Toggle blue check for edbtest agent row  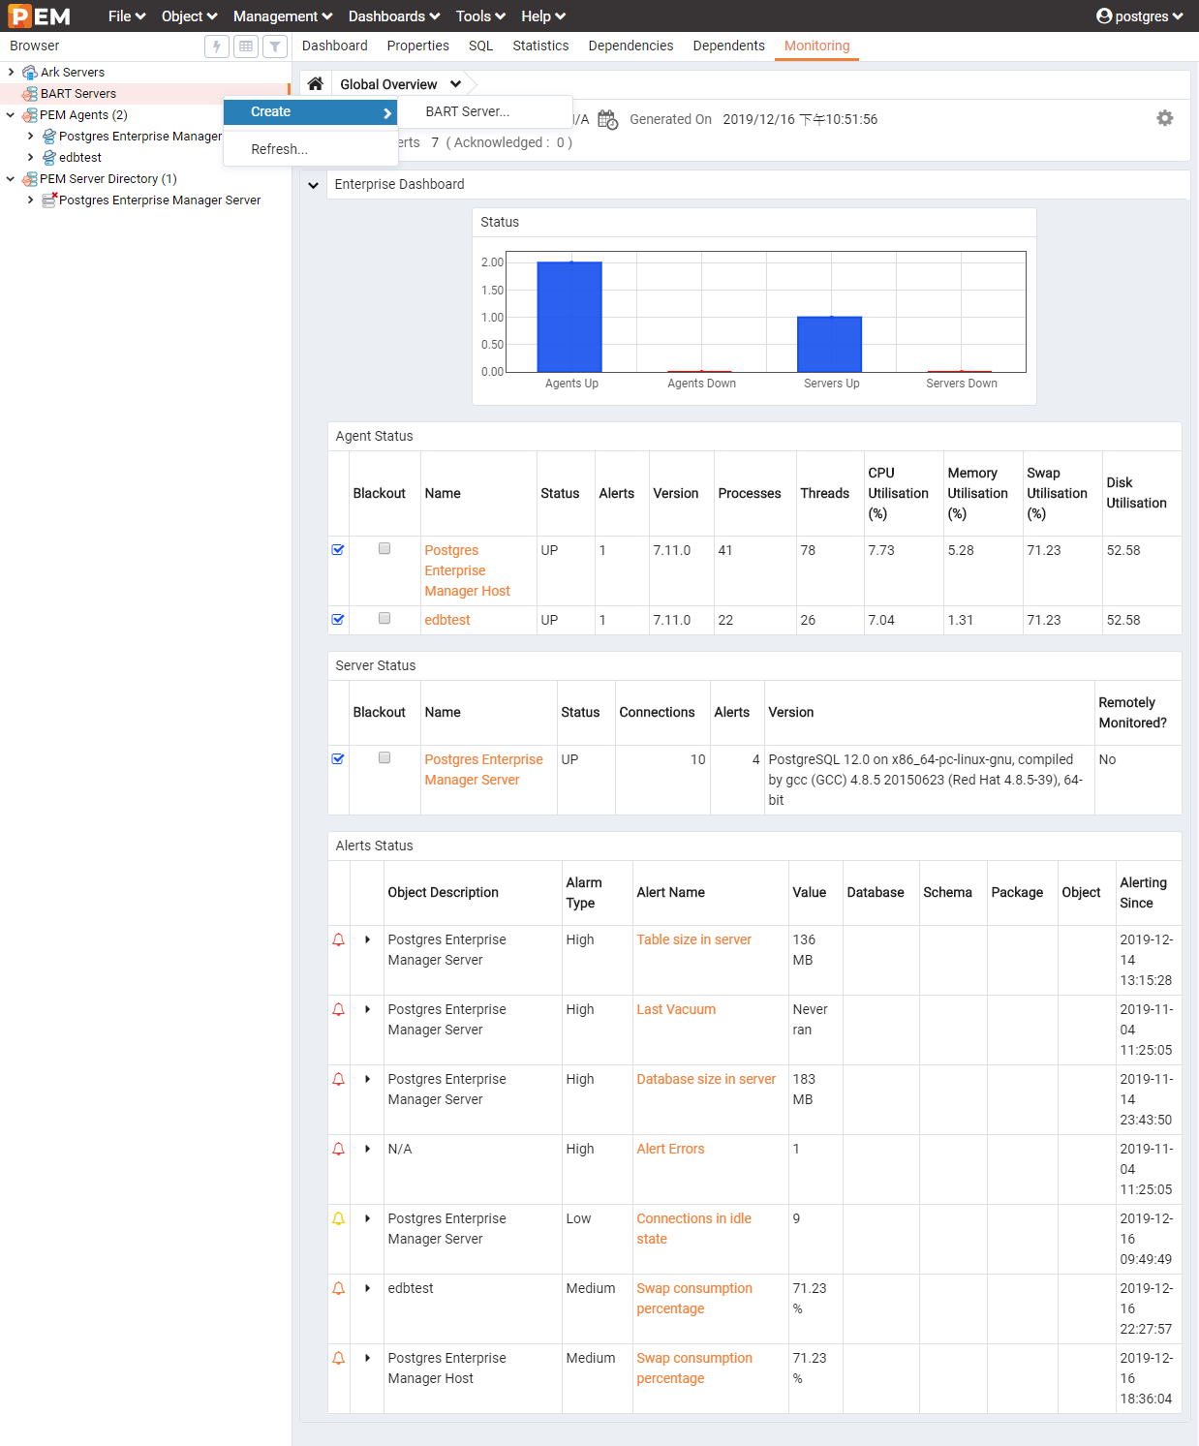338,619
